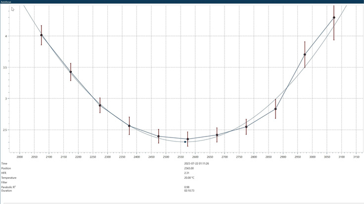This screenshot has height=204, width=364.
Task: Click the x-axis label 3150
Action: click(356, 157)
